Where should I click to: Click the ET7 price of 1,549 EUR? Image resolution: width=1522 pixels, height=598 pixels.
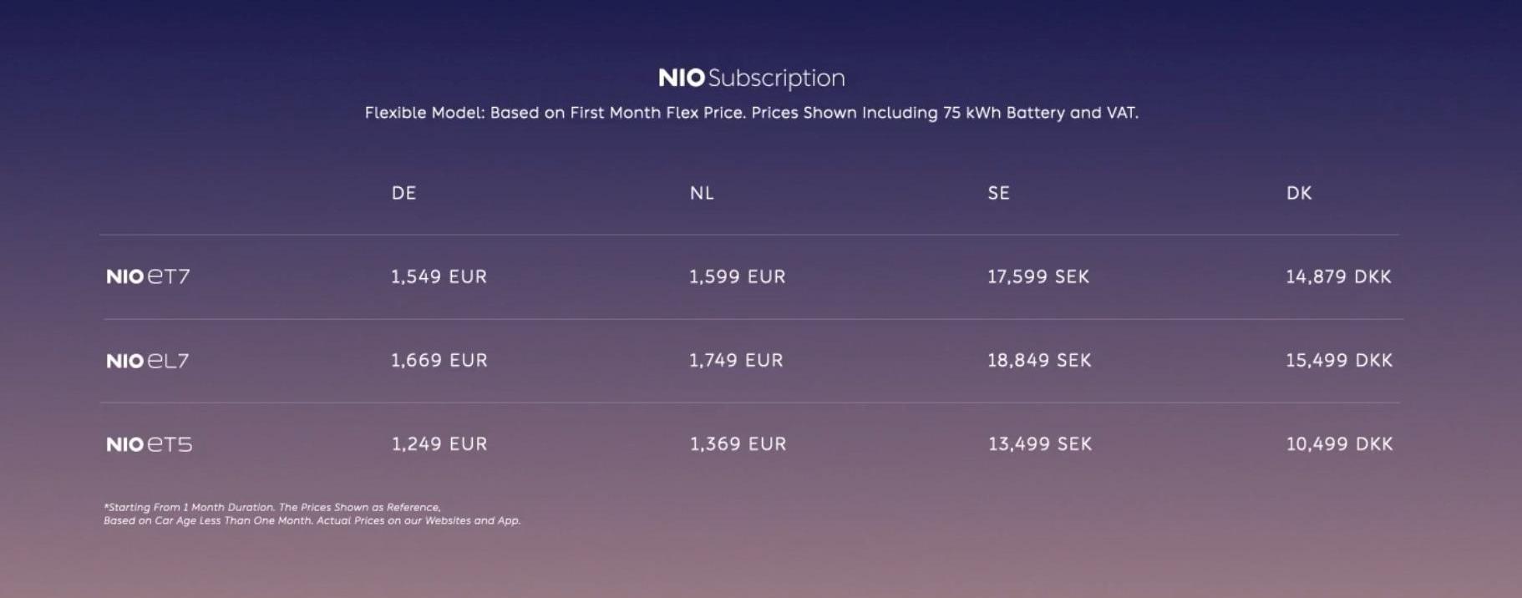(x=439, y=276)
